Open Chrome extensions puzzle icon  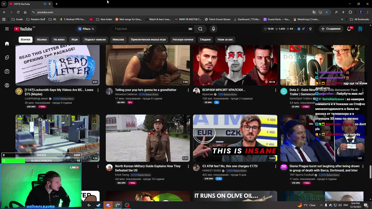pos(350,12)
